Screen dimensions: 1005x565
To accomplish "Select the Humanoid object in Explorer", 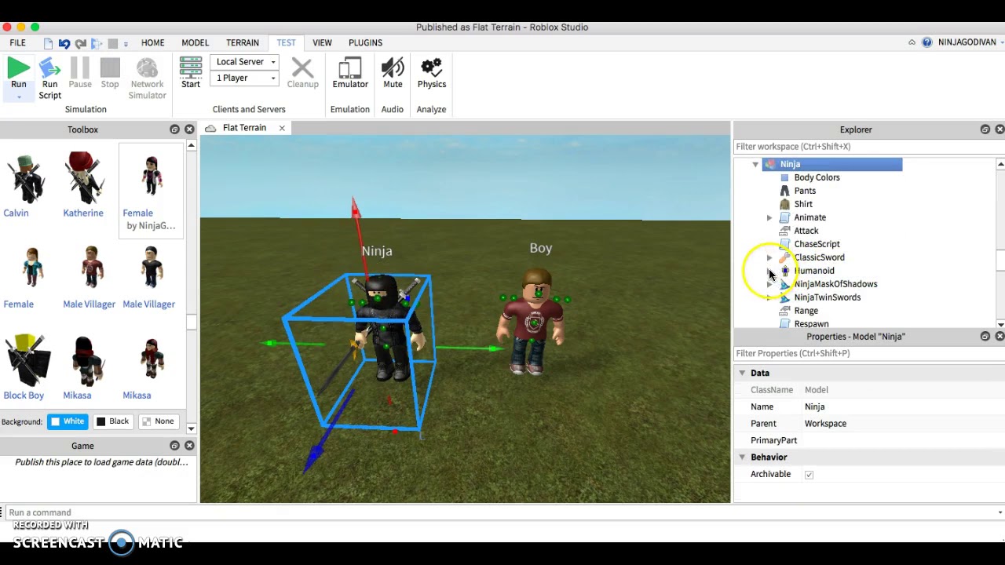I will click(x=814, y=271).
